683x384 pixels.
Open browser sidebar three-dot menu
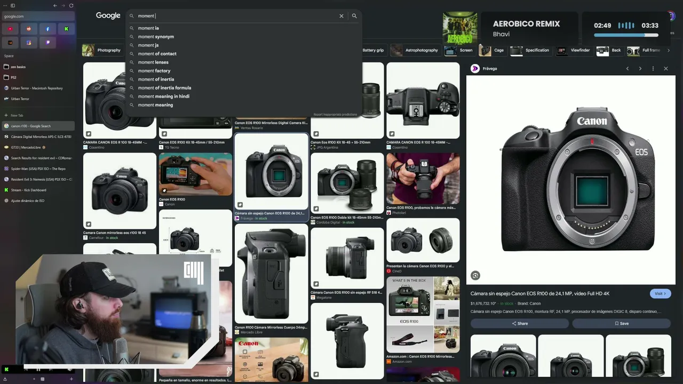(x=5, y=5)
